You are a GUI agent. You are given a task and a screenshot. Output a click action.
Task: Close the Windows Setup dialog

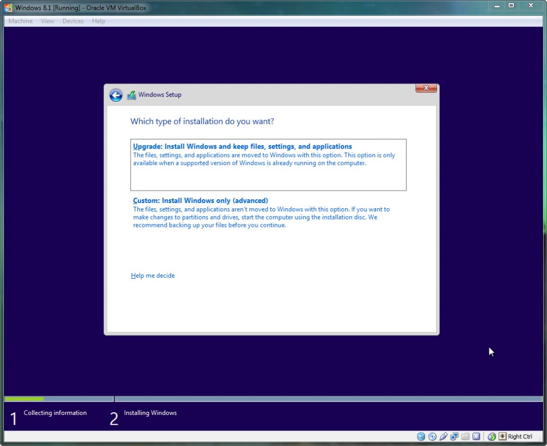[x=426, y=88]
